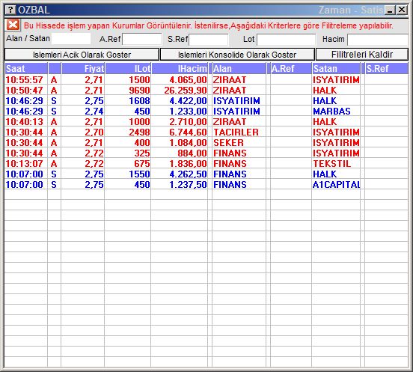413x372 pixels.
Task: Minimize the OZBAL window
Action: pos(390,10)
